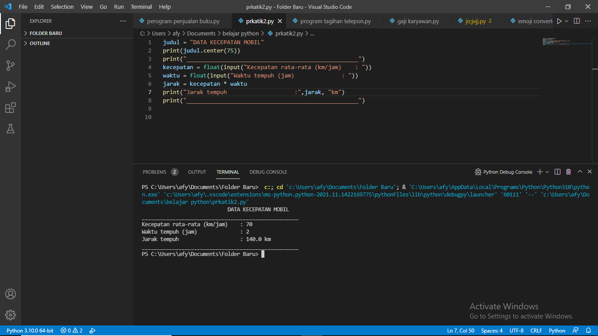This screenshot has width=598, height=336.
Task: Split the editor to the right
Action: tap(577, 21)
